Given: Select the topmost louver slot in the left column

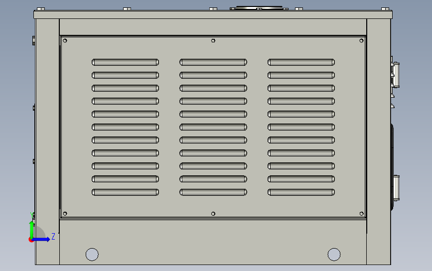Looking at the screenshot, I should [x=126, y=62].
